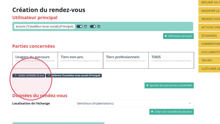Click plus icon in Utilisateur principal button
Screen dimensions: 220x124
[x=166, y=36]
